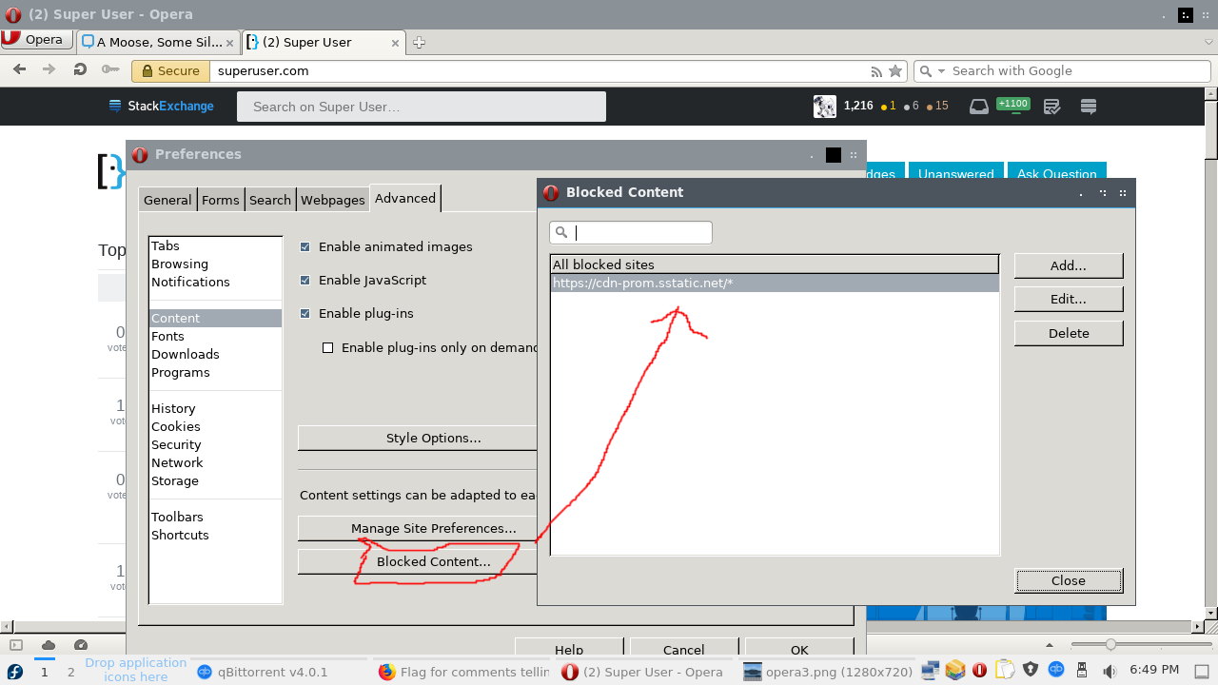The width and height of the screenshot is (1218, 685).
Task: Adjust the page zoom slider in status bar
Action: [x=1110, y=644]
